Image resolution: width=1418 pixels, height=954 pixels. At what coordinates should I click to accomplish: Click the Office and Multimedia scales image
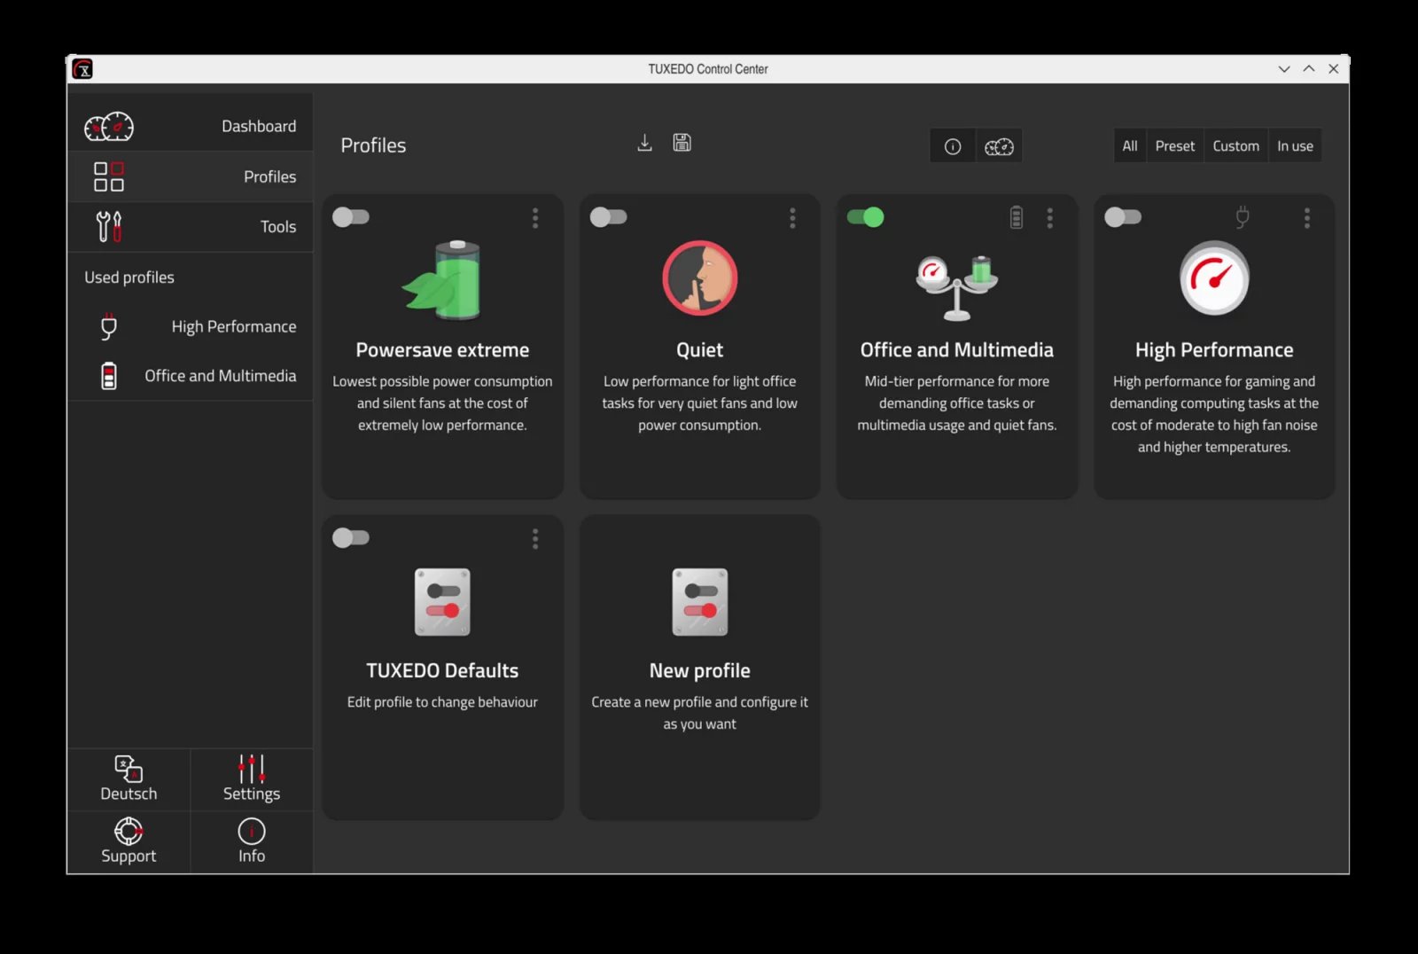[957, 286]
